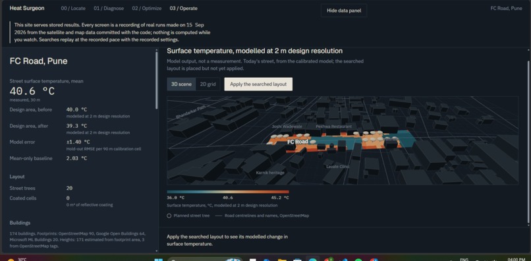Screen dimensions: 531x261
Task: Click the 45.2 °C legend maximum label
Action: pos(280,198)
